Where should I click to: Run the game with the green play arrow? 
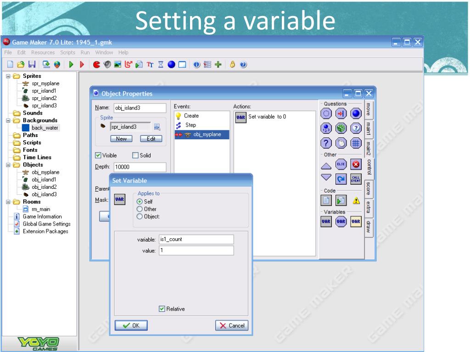[71, 64]
